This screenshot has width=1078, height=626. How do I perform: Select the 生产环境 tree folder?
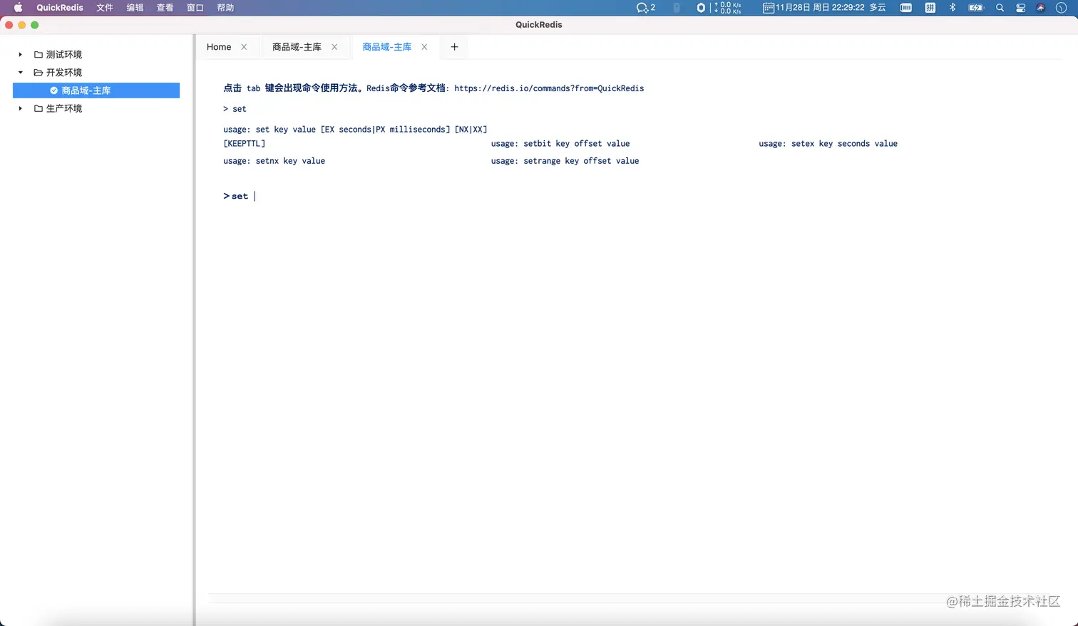(x=64, y=108)
